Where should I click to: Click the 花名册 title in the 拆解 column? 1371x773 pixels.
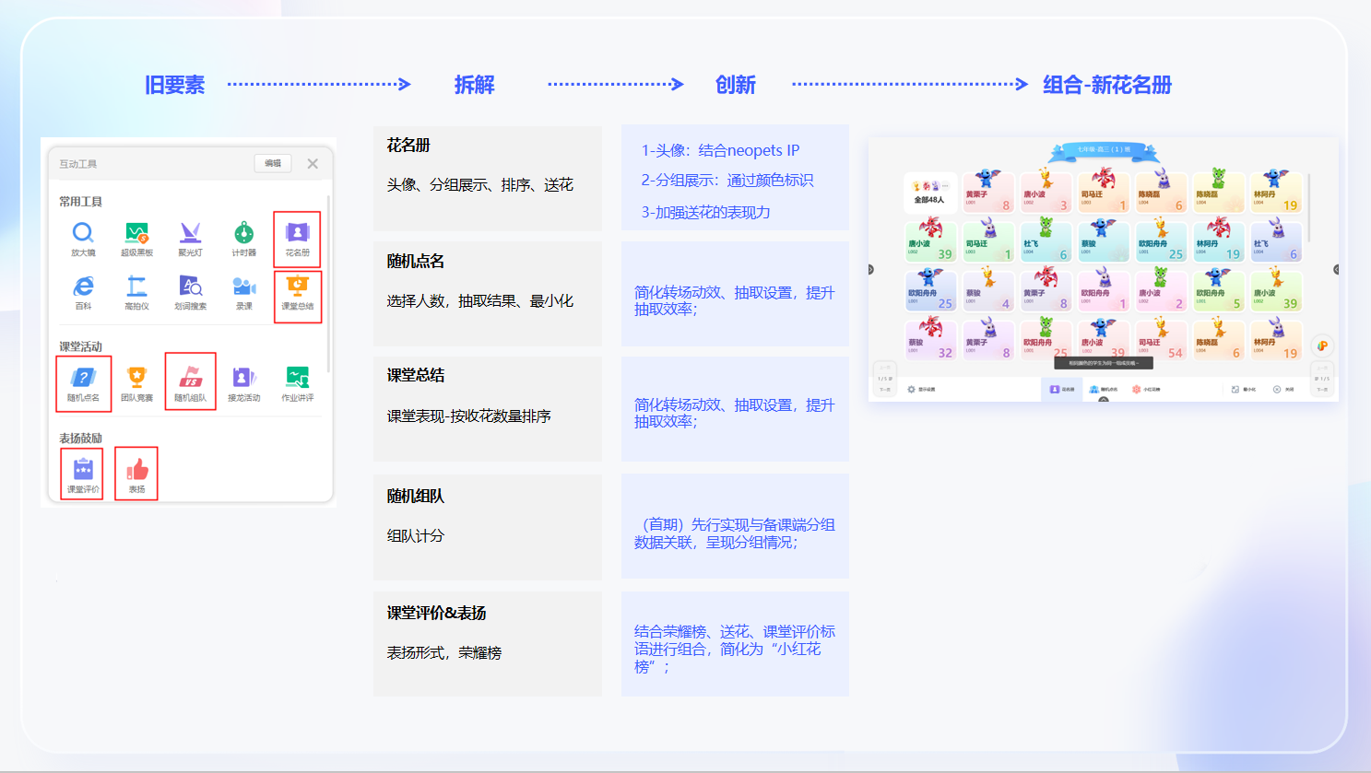click(x=408, y=145)
